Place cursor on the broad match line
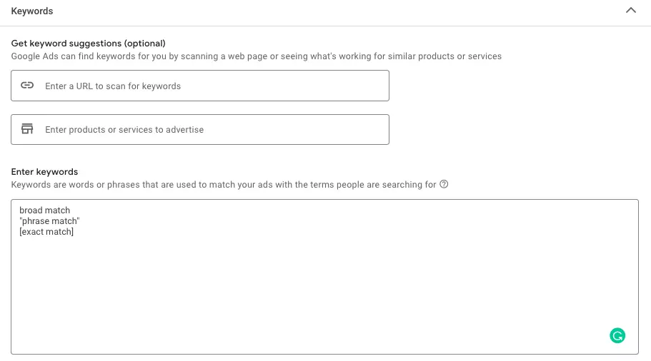Screen dimensions: 651x361 click(x=44, y=210)
